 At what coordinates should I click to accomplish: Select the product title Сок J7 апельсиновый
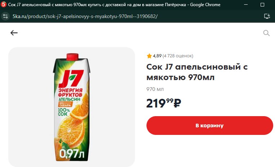197,72
